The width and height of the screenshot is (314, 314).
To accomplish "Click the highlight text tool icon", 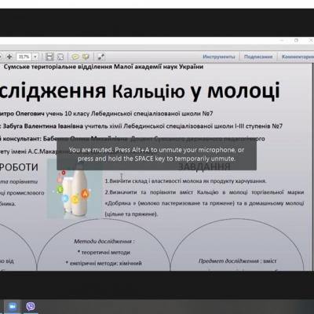I will (x=86, y=57).
